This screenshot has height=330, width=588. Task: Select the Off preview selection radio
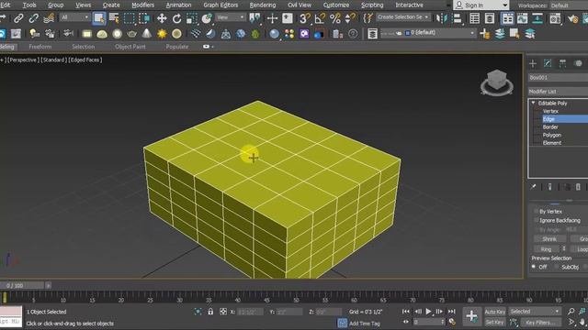click(x=534, y=267)
